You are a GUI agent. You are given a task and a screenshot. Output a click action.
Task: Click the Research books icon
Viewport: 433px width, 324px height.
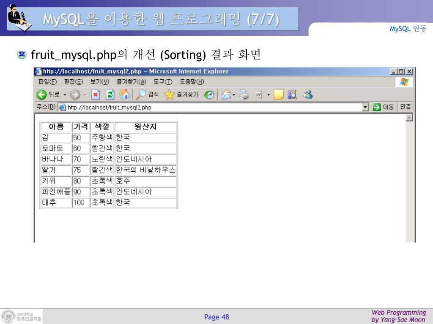[292, 94]
